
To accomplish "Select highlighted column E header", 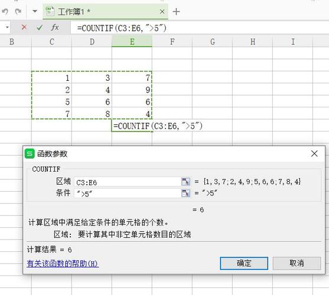I will click(132, 42).
